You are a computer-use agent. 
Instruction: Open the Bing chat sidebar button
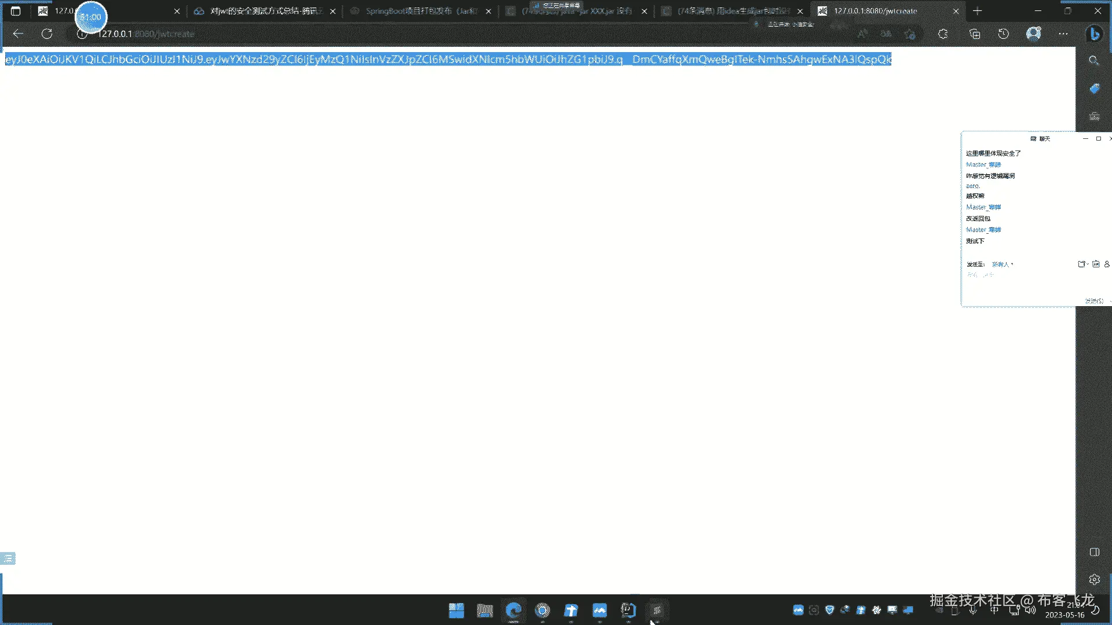(x=1094, y=34)
